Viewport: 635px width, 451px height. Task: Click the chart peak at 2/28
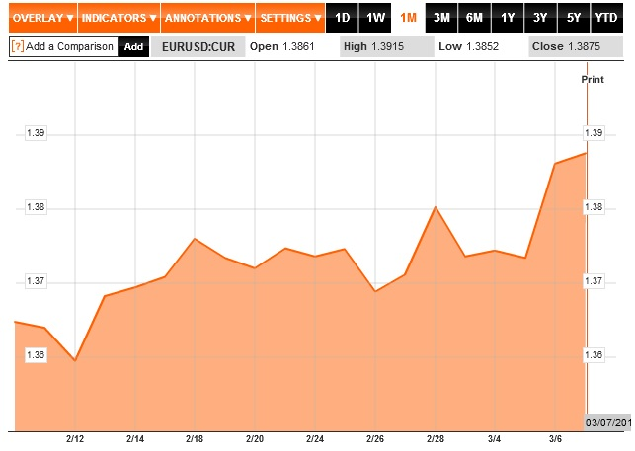[x=436, y=207]
